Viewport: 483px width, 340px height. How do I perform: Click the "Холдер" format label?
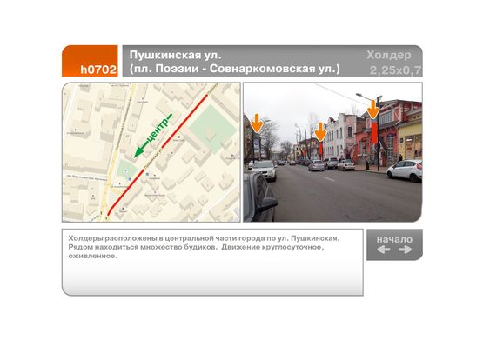pos(389,55)
